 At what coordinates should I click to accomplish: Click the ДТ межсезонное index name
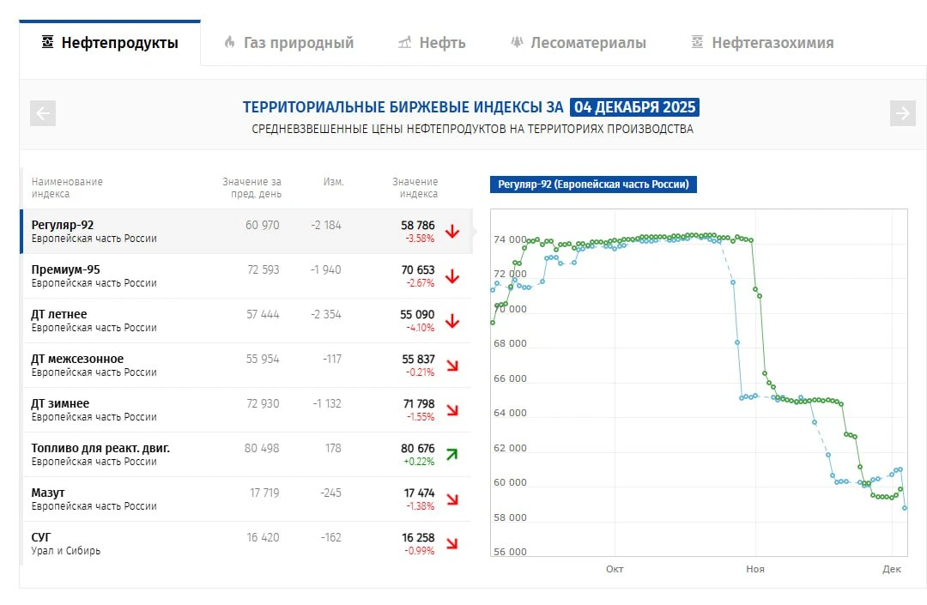point(77,359)
